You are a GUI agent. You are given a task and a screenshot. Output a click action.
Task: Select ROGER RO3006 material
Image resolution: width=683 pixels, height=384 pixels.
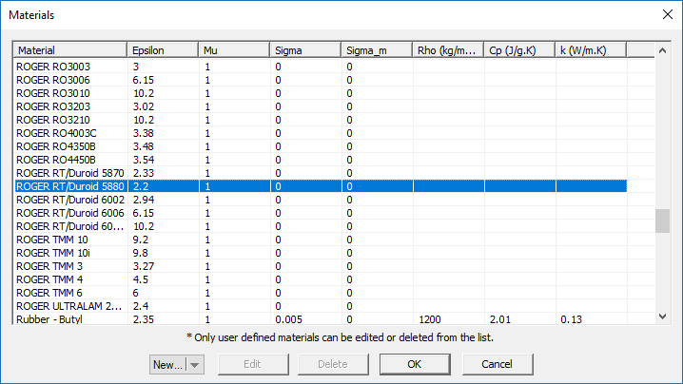(53, 80)
